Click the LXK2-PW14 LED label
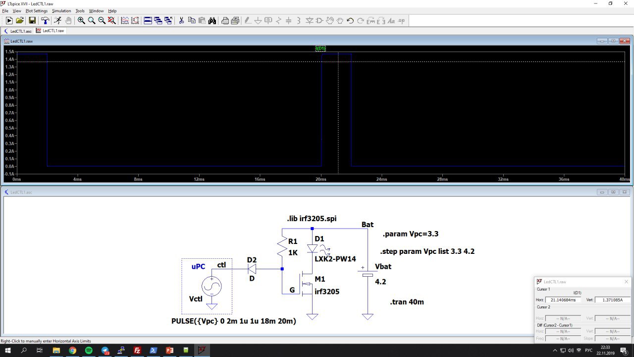634x357 pixels. 335,259
